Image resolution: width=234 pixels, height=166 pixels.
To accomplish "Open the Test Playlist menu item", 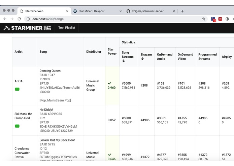I will point(67,28).
